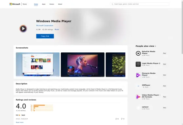Click Free button for xplayer
Viewport: 183px width, 125px height.
164,108
